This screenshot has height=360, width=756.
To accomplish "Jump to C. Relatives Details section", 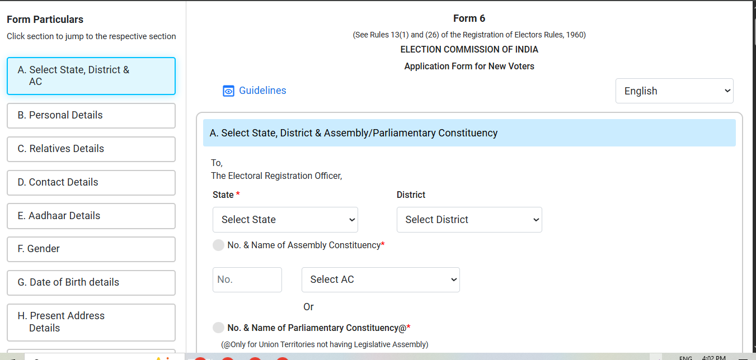I will tap(91, 149).
